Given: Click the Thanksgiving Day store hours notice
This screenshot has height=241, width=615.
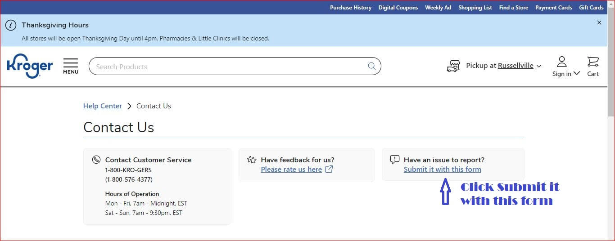Looking at the screenshot, I should coord(145,38).
